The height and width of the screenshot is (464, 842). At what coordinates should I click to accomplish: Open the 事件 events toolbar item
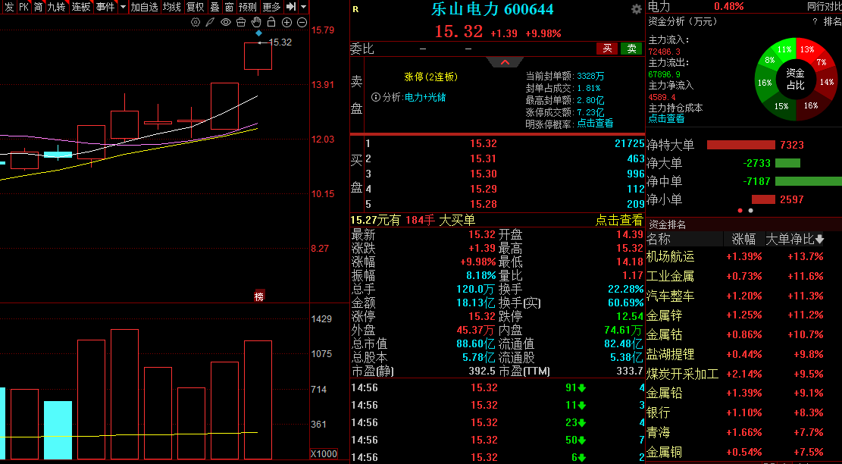[105, 7]
